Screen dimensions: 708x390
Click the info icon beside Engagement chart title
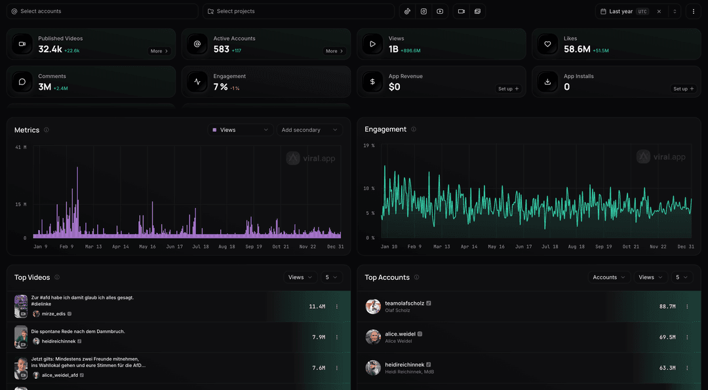pos(414,130)
